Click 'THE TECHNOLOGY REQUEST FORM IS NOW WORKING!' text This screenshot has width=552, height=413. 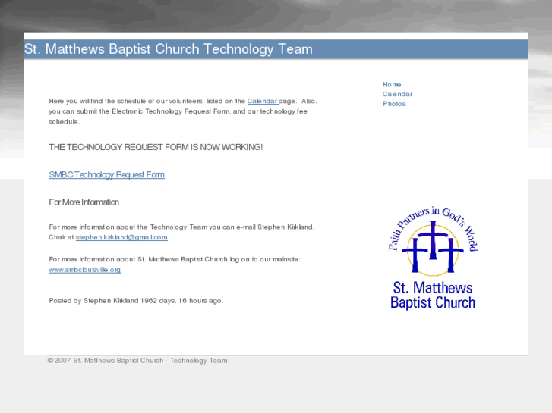tap(156, 147)
